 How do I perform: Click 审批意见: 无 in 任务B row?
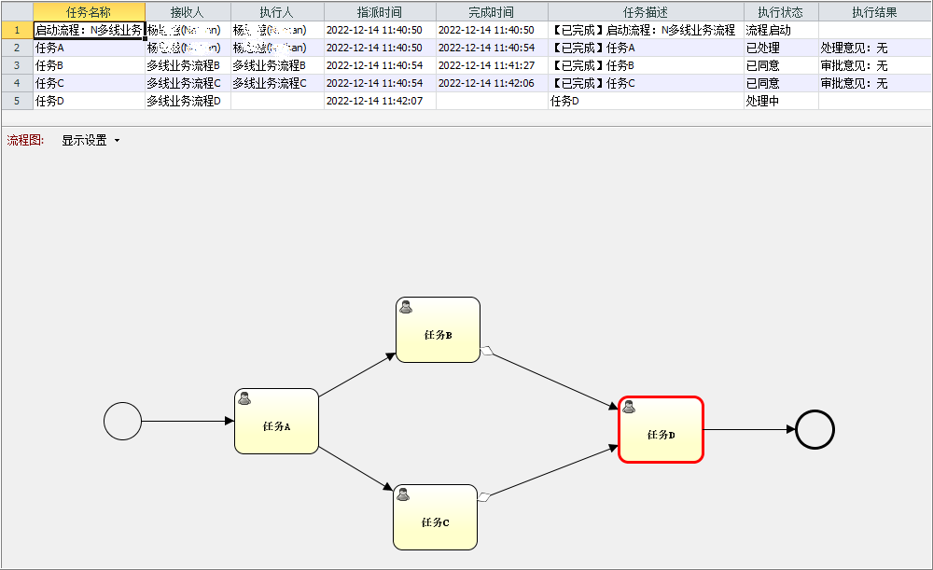[875, 65]
